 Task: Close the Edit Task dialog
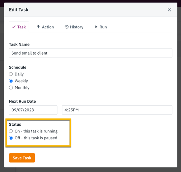click(169, 10)
